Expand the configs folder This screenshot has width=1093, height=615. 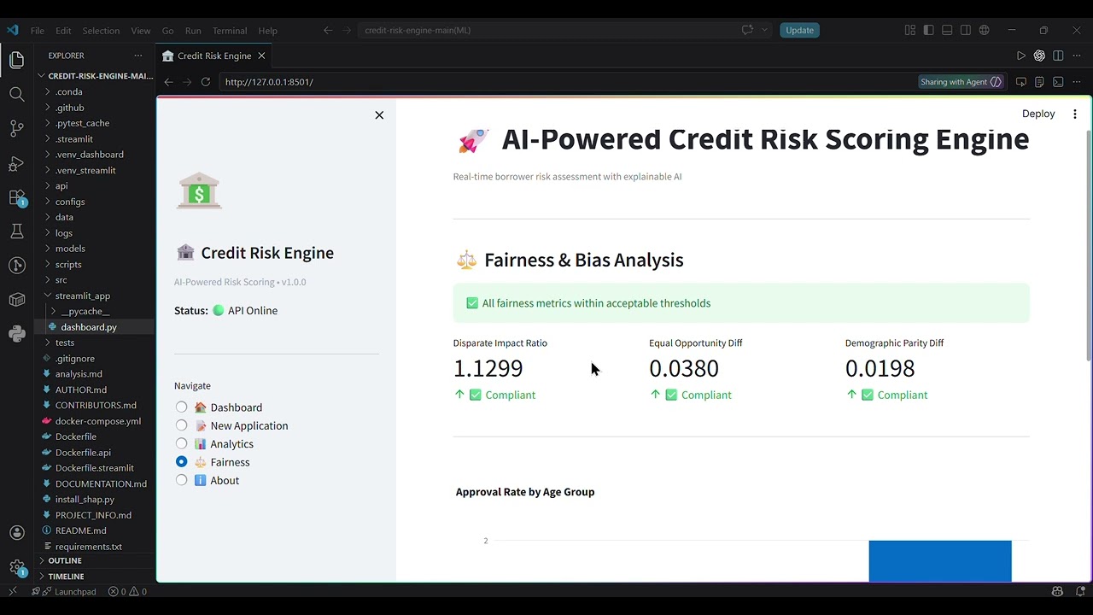pos(94,202)
